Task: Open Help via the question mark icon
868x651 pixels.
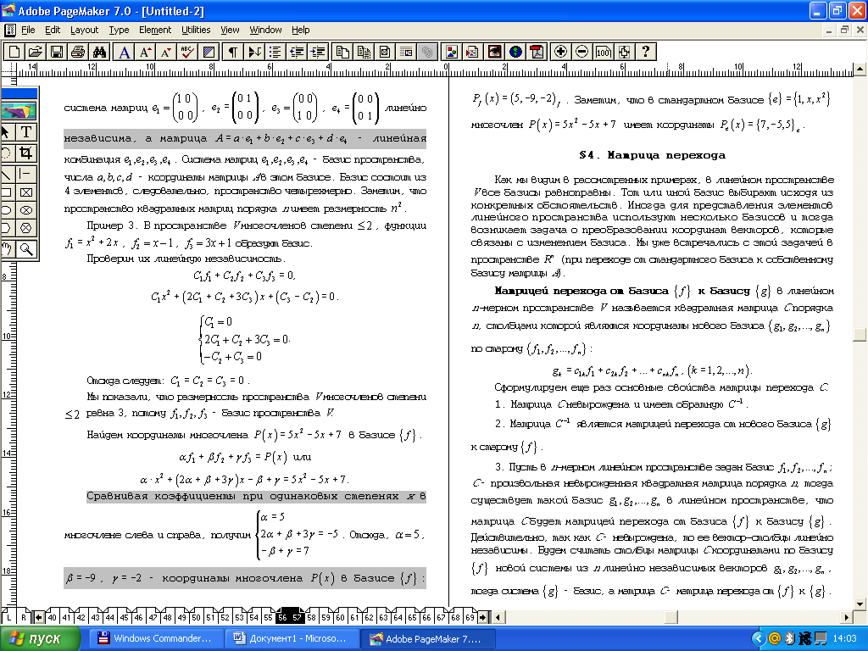Action: click(x=645, y=52)
